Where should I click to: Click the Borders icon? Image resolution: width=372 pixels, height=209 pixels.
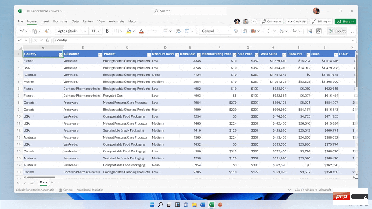click(x=116, y=31)
